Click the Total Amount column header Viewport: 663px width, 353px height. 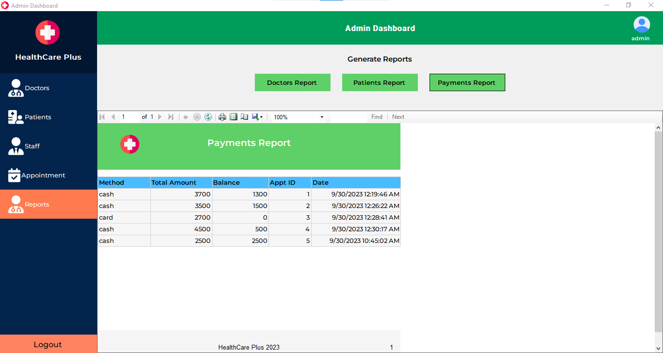[182, 182]
